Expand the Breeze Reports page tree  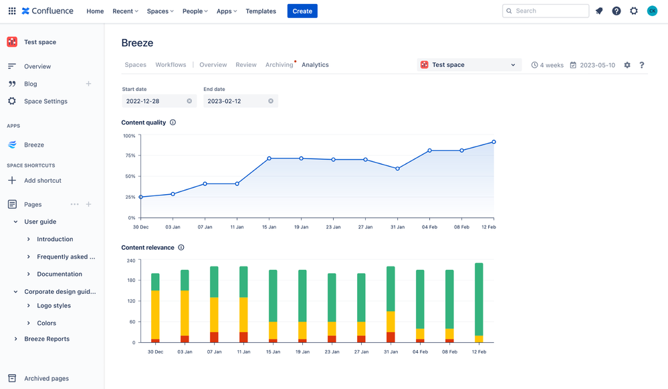coord(16,339)
